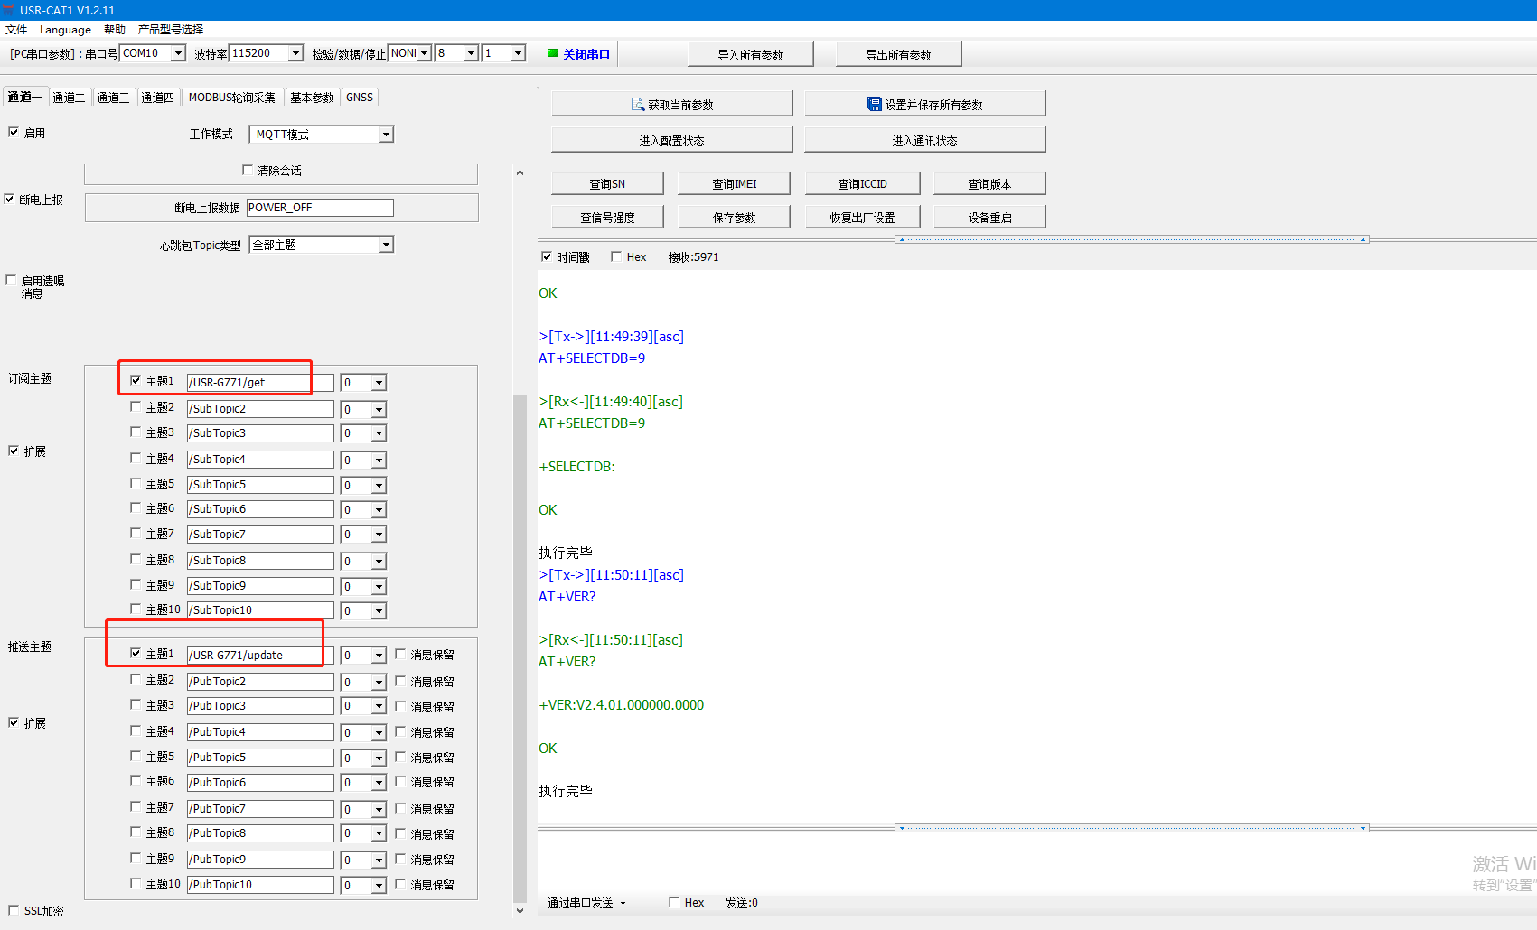The image size is (1537, 930).
Task: Click the green serial port status indicator
Action: pos(552,53)
